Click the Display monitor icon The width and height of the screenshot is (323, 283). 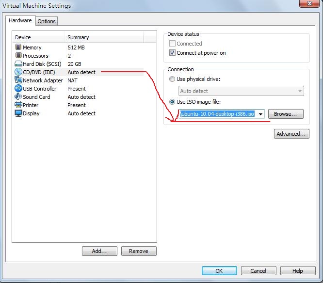pos(18,113)
